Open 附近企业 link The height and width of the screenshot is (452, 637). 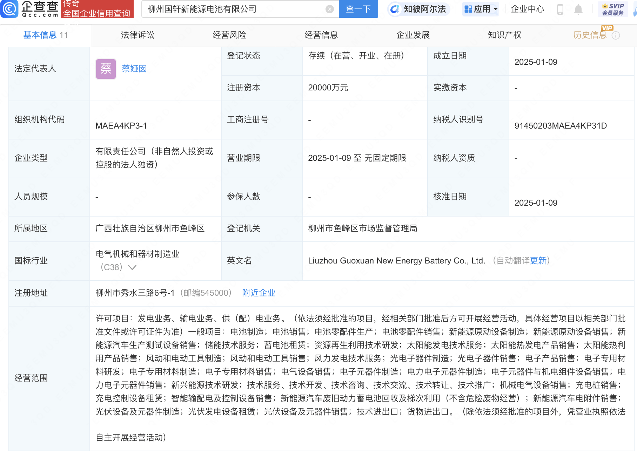click(x=259, y=293)
